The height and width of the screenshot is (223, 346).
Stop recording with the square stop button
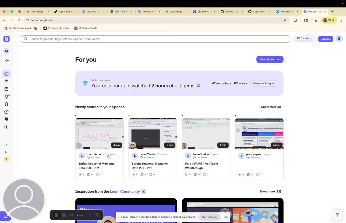(x=56, y=215)
